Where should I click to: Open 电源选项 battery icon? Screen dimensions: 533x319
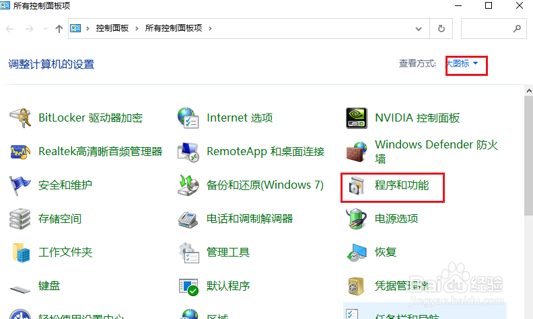pyautogui.click(x=356, y=219)
